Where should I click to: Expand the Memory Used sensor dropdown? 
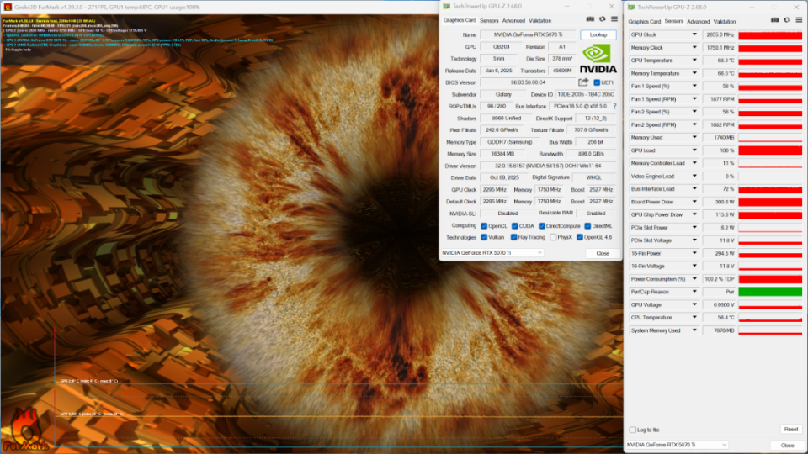(694, 137)
